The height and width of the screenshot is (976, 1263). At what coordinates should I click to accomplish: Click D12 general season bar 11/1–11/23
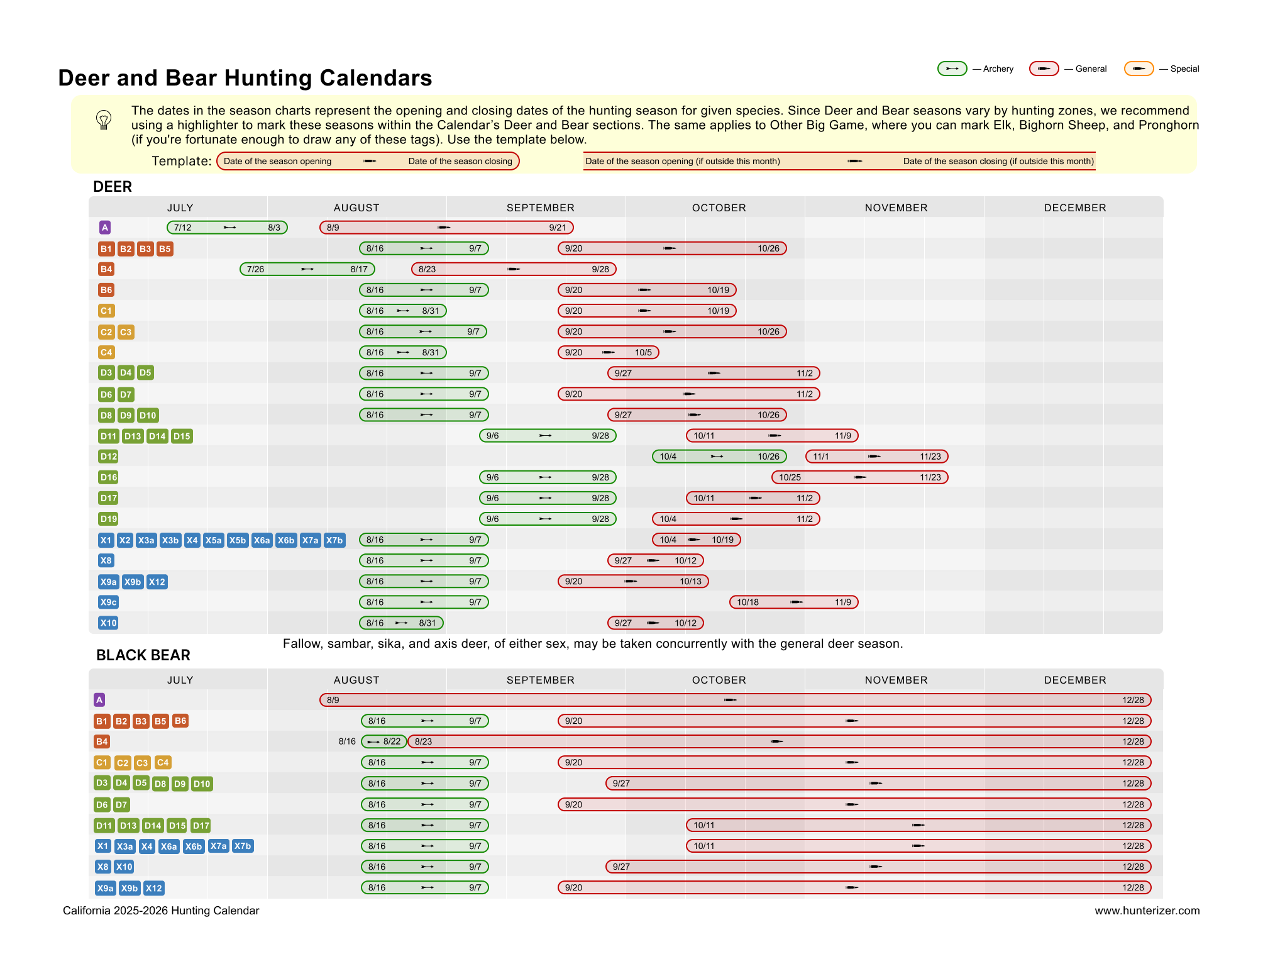pyautogui.click(x=877, y=457)
